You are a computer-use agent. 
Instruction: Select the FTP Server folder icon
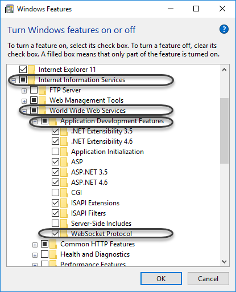pos(42,90)
